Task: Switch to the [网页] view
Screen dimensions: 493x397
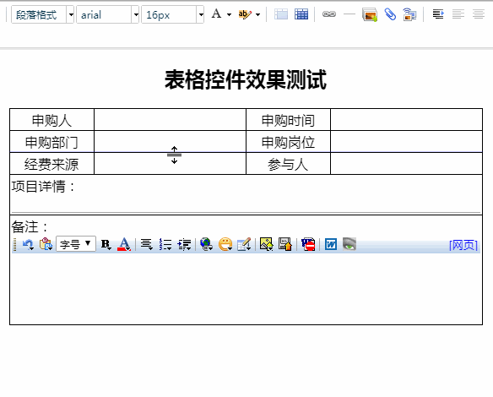Action: pos(463,245)
